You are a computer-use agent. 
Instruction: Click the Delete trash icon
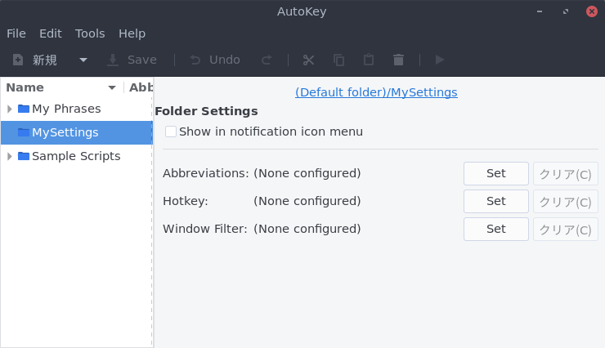tap(399, 60)
